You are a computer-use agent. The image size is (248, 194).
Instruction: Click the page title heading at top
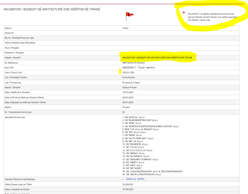pyautogui.click(x=52, y=9)
